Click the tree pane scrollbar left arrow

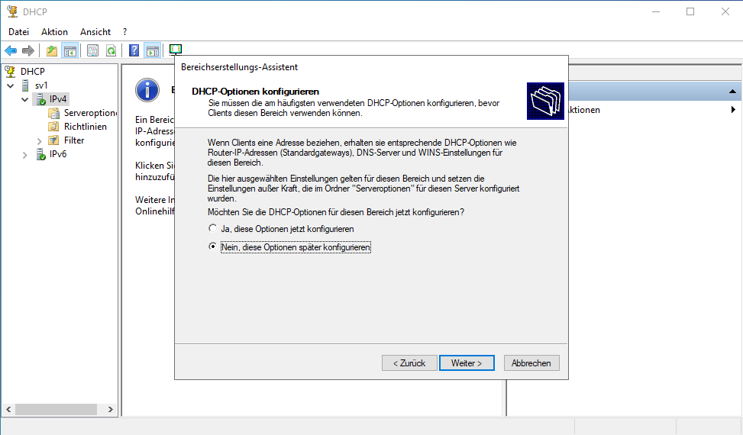(8, 410)
